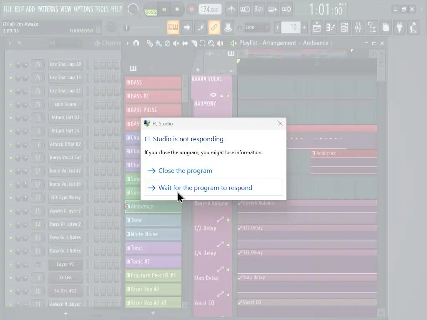
Task: Click the 3x Osc channel button
Action: (x=65, y=277)
